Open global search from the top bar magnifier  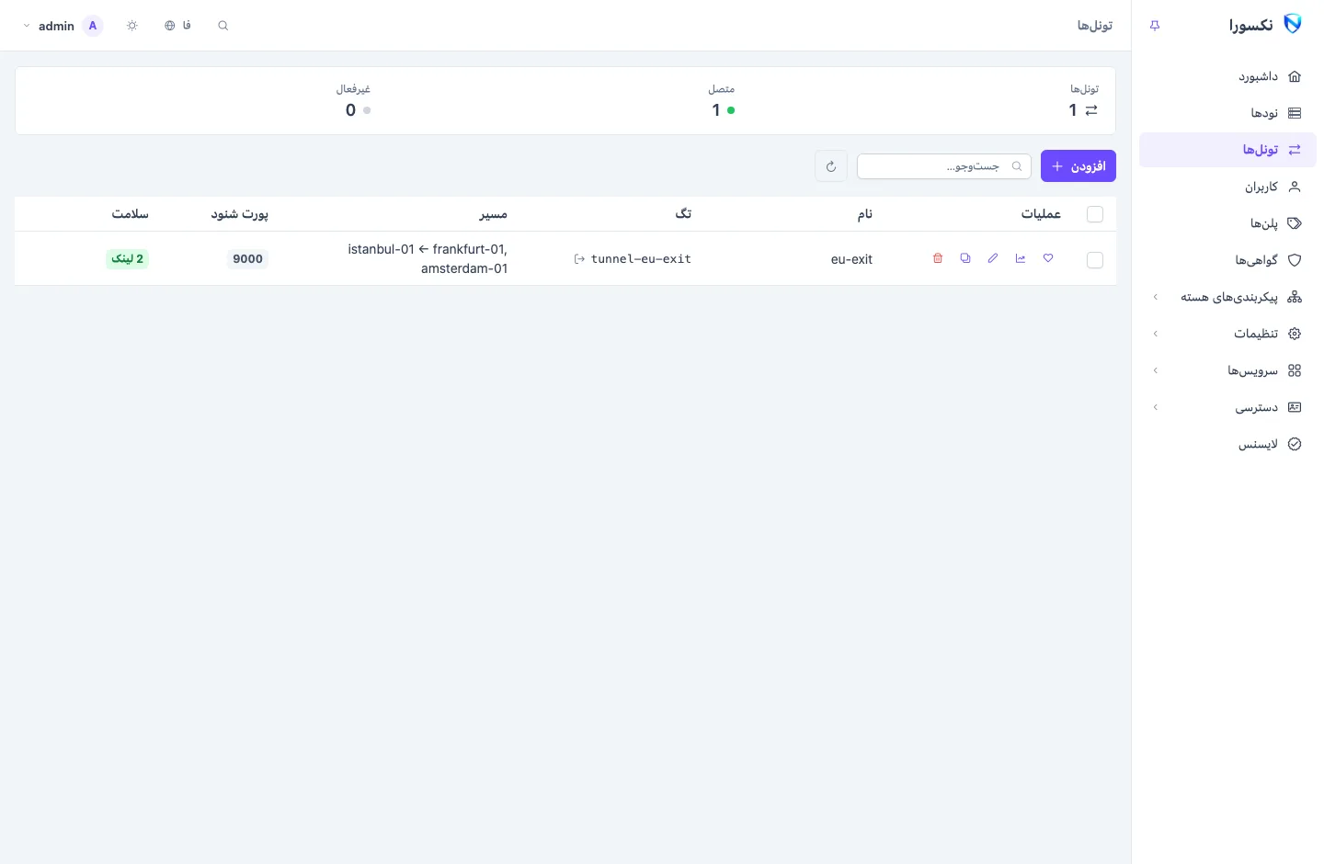(x=223, y=26)
